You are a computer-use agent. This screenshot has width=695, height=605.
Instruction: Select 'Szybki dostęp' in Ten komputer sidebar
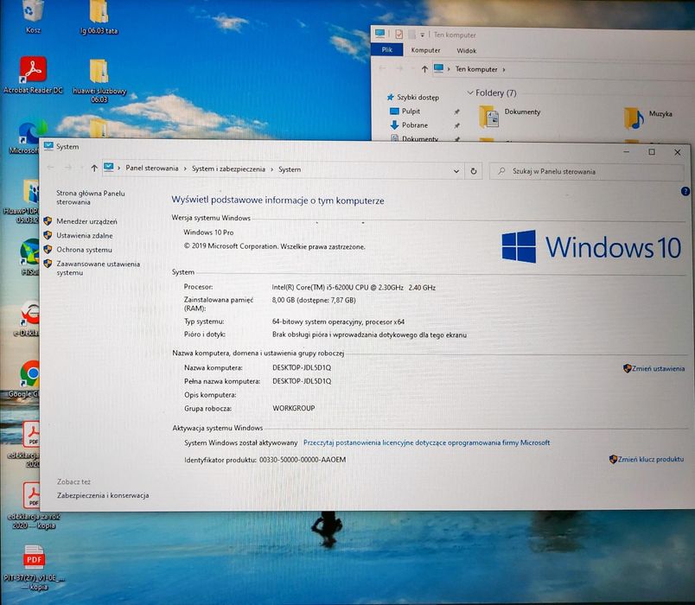(x=418, y=97)
